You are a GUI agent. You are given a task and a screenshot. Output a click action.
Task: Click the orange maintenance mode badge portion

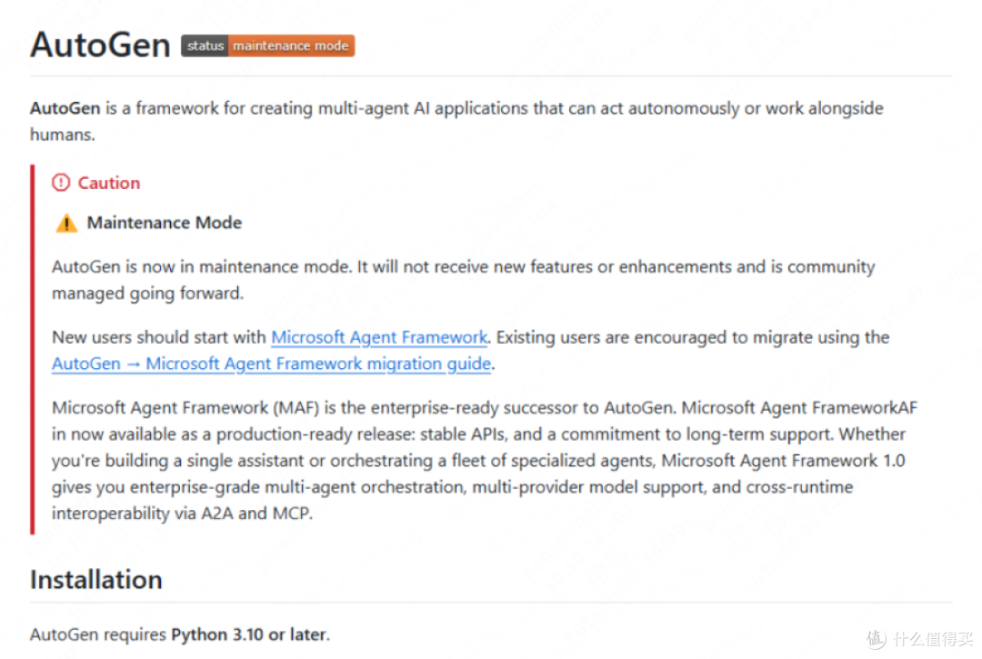coord(291,45)
